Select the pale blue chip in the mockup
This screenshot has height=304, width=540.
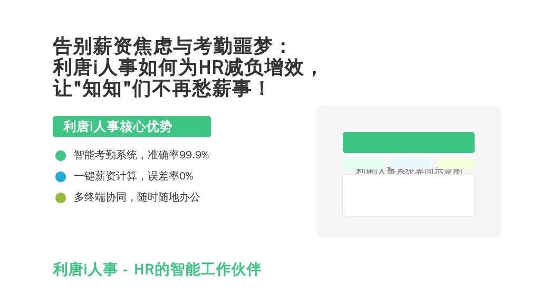(x=411, y=164)
